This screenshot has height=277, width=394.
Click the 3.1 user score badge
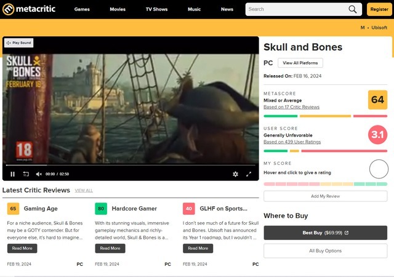377,134
